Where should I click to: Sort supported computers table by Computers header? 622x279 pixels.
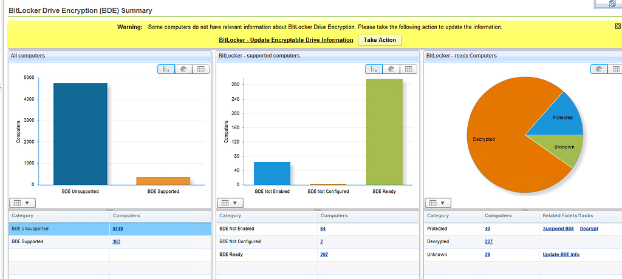click(368, 216)
